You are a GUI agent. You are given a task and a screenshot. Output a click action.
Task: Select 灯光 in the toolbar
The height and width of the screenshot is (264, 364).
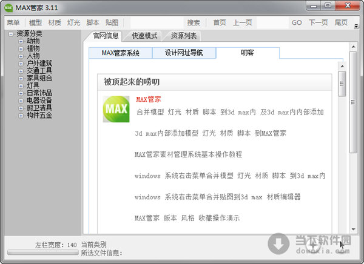pos(73,23)
